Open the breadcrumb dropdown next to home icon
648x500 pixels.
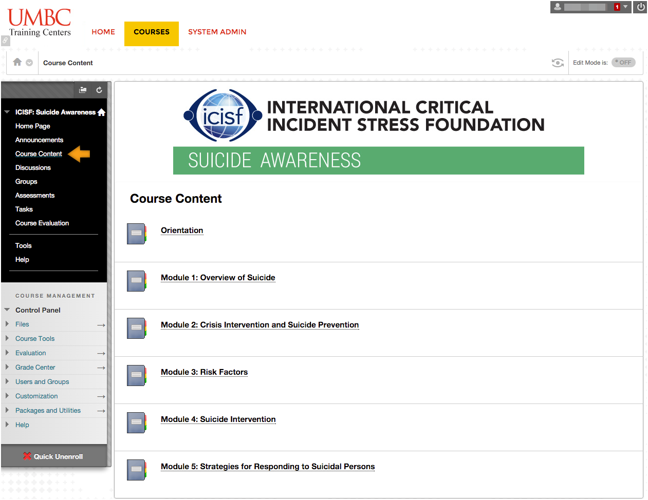coord(29,63)
